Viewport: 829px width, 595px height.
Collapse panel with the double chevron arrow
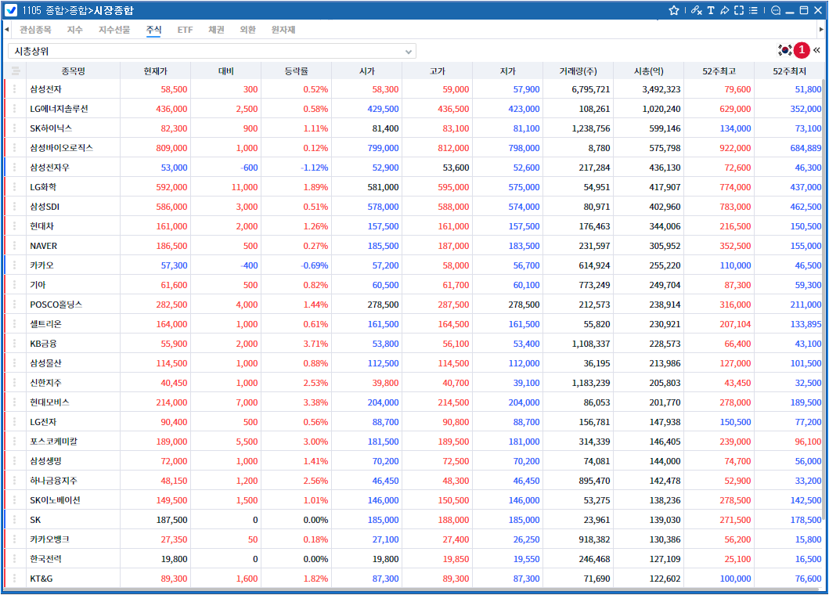pyautogui.click(x=817, y=50)
